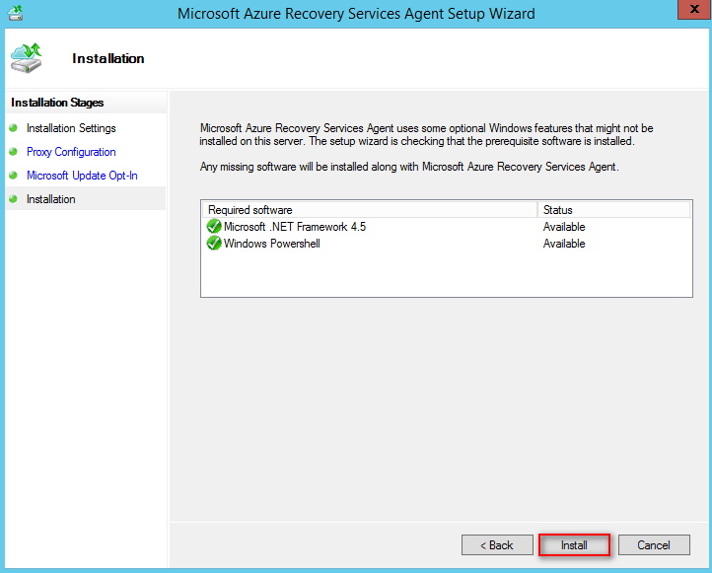Screen dimensions: 712x573
Task: Go to the Installation Settings stage
Action: click(71, 128)
